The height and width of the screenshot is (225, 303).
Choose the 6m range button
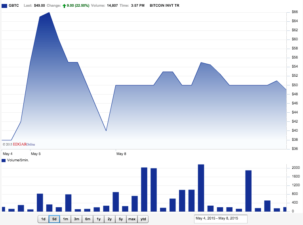pyautogui.click(x=88, y=219)
